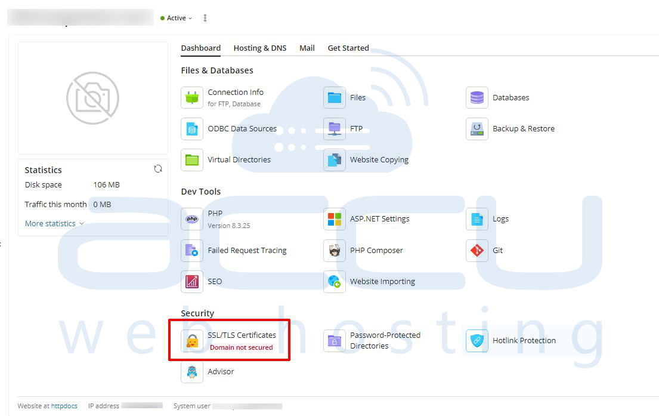Switch to the Mail tab
Screen dimensions: 659x416
[x=307, y=48]
